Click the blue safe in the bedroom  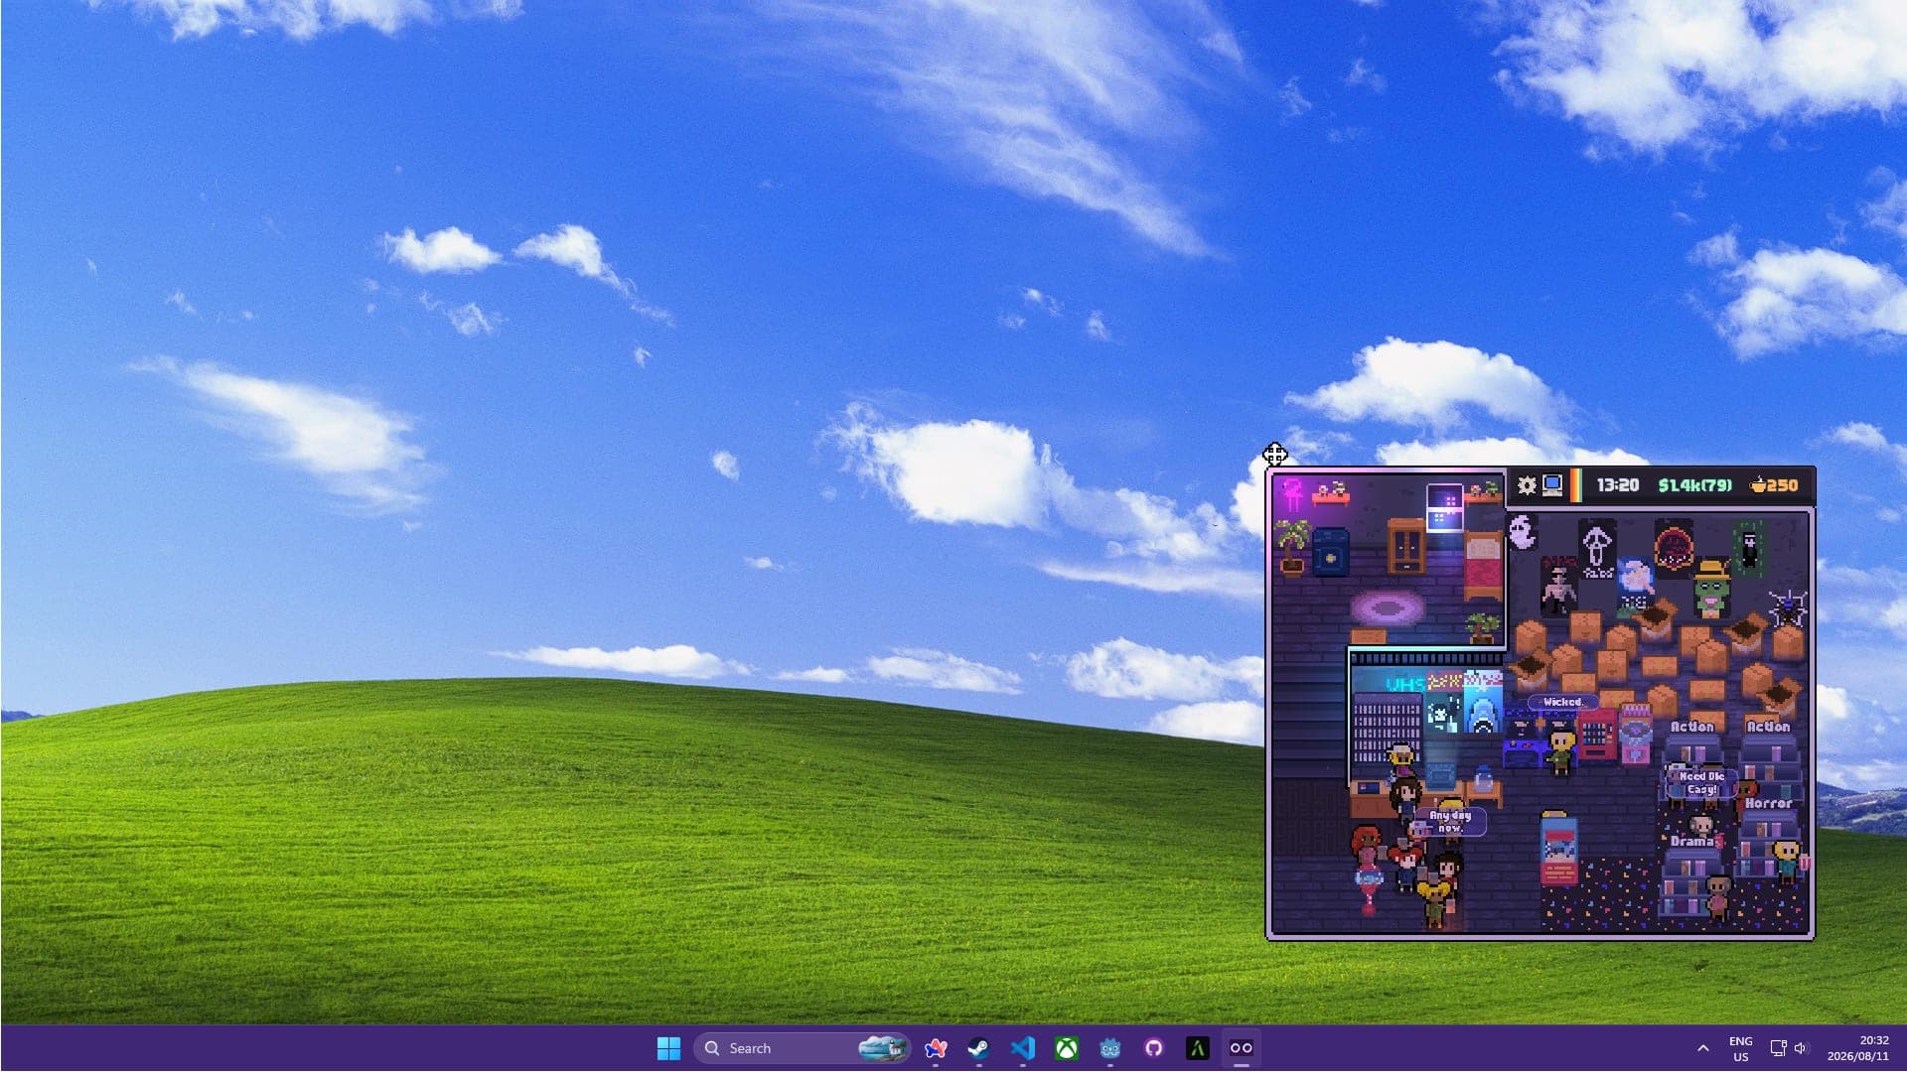click(x=1331, y=553)
